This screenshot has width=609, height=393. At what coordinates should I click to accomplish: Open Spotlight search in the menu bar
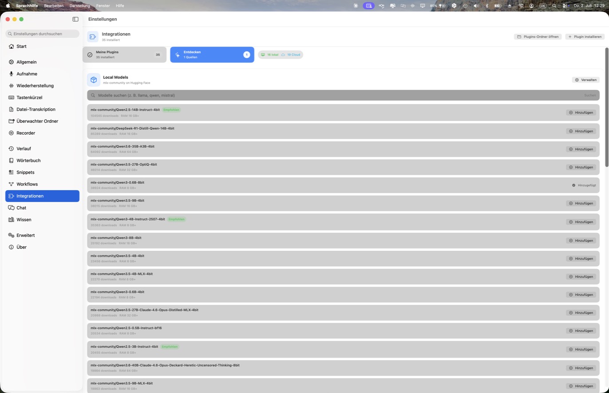click(x=554, y=6)
